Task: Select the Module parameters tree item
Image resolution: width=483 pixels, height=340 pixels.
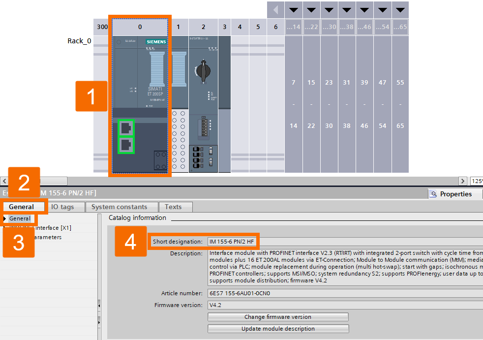Action: (36, 237)
